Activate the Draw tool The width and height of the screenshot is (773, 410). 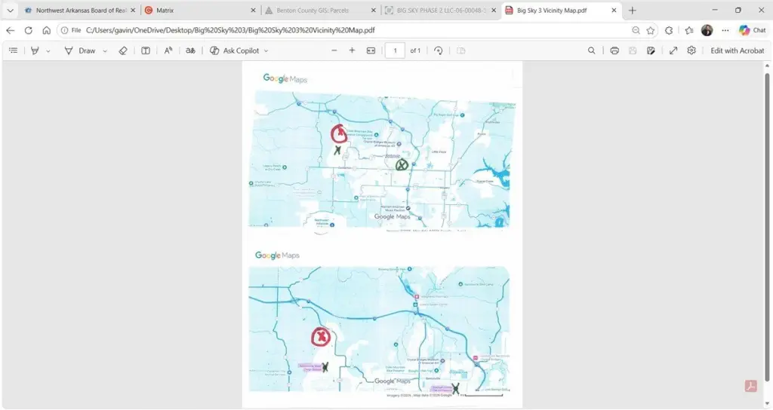pos(80,50)
